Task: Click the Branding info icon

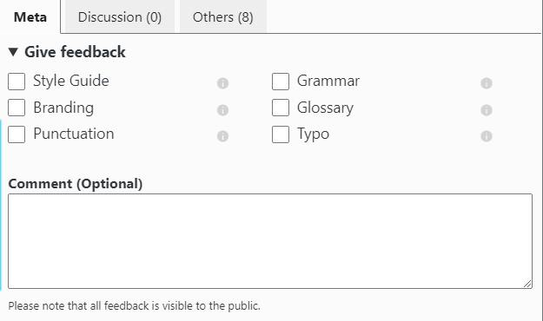Action: point(222,110)
